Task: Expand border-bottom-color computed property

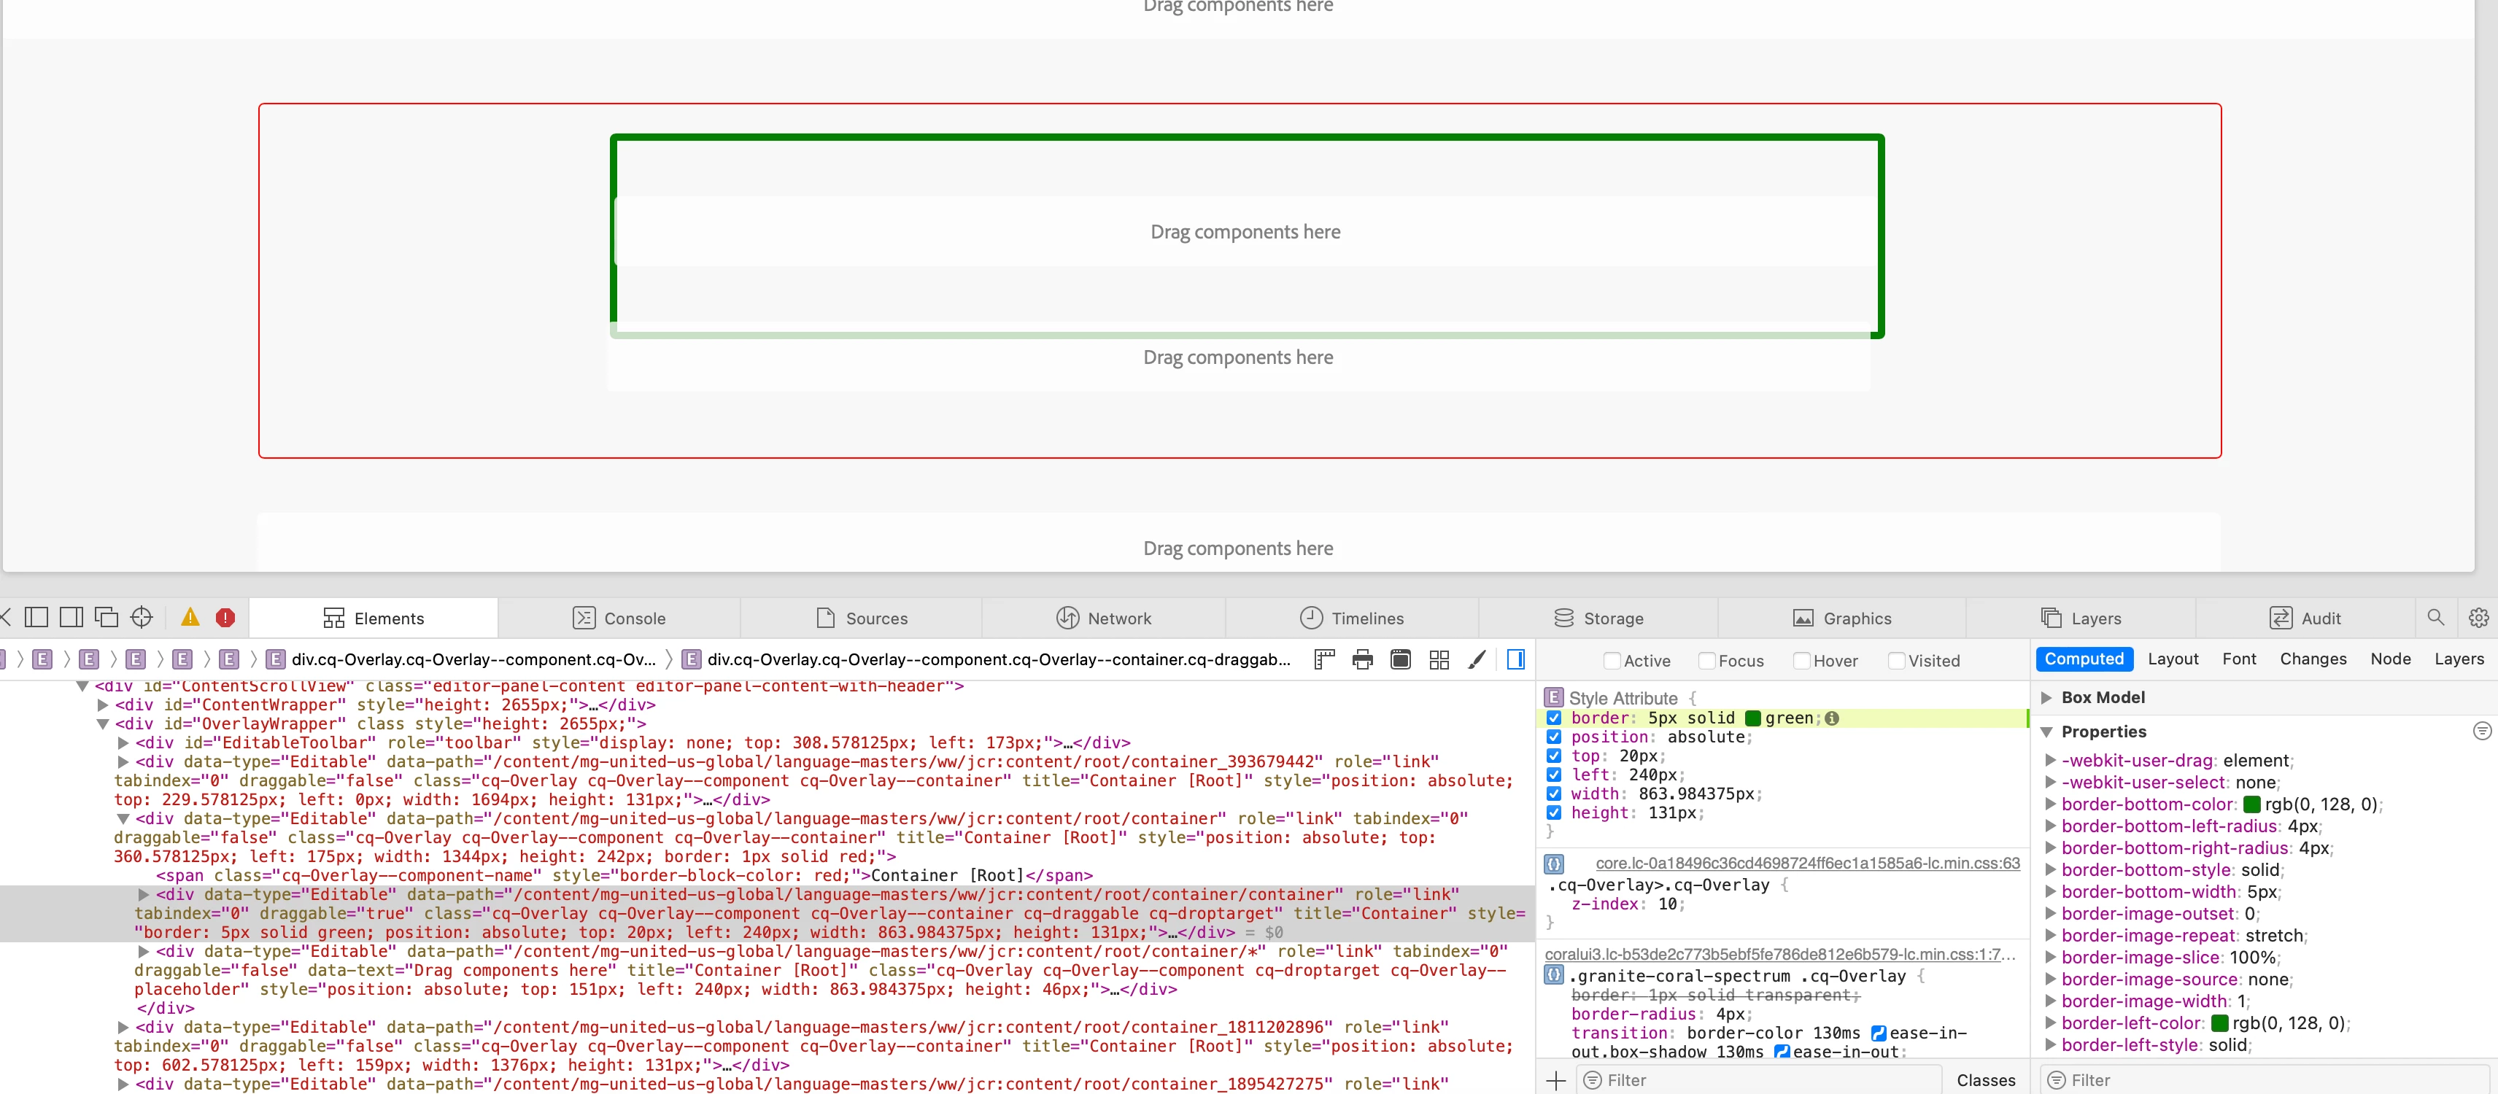Action: [x=2050, y=804]
